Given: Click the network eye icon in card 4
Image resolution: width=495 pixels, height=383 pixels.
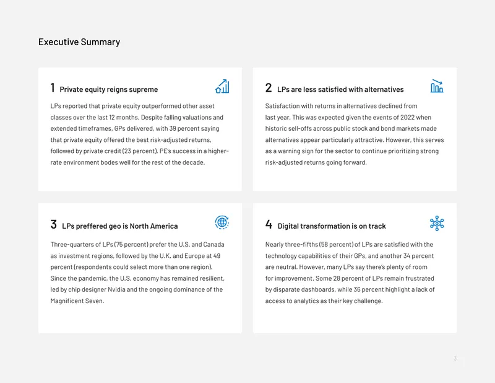Looking at the screenshot, I should point(437,223).
